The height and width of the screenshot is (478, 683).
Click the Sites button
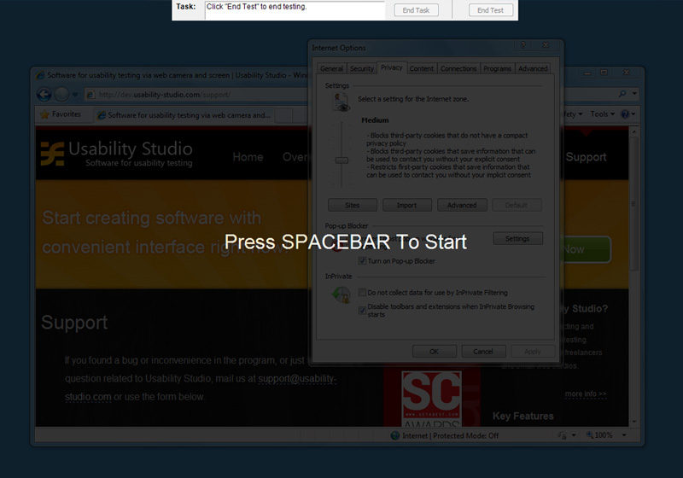[353, 205]
